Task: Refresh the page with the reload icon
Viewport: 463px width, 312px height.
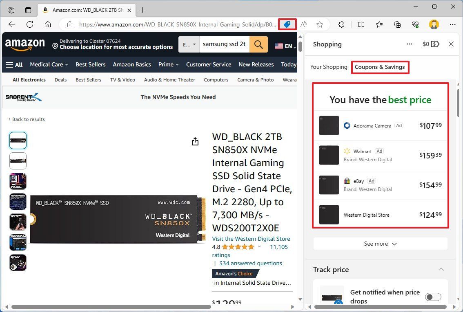Action: (x=29, y=24)
